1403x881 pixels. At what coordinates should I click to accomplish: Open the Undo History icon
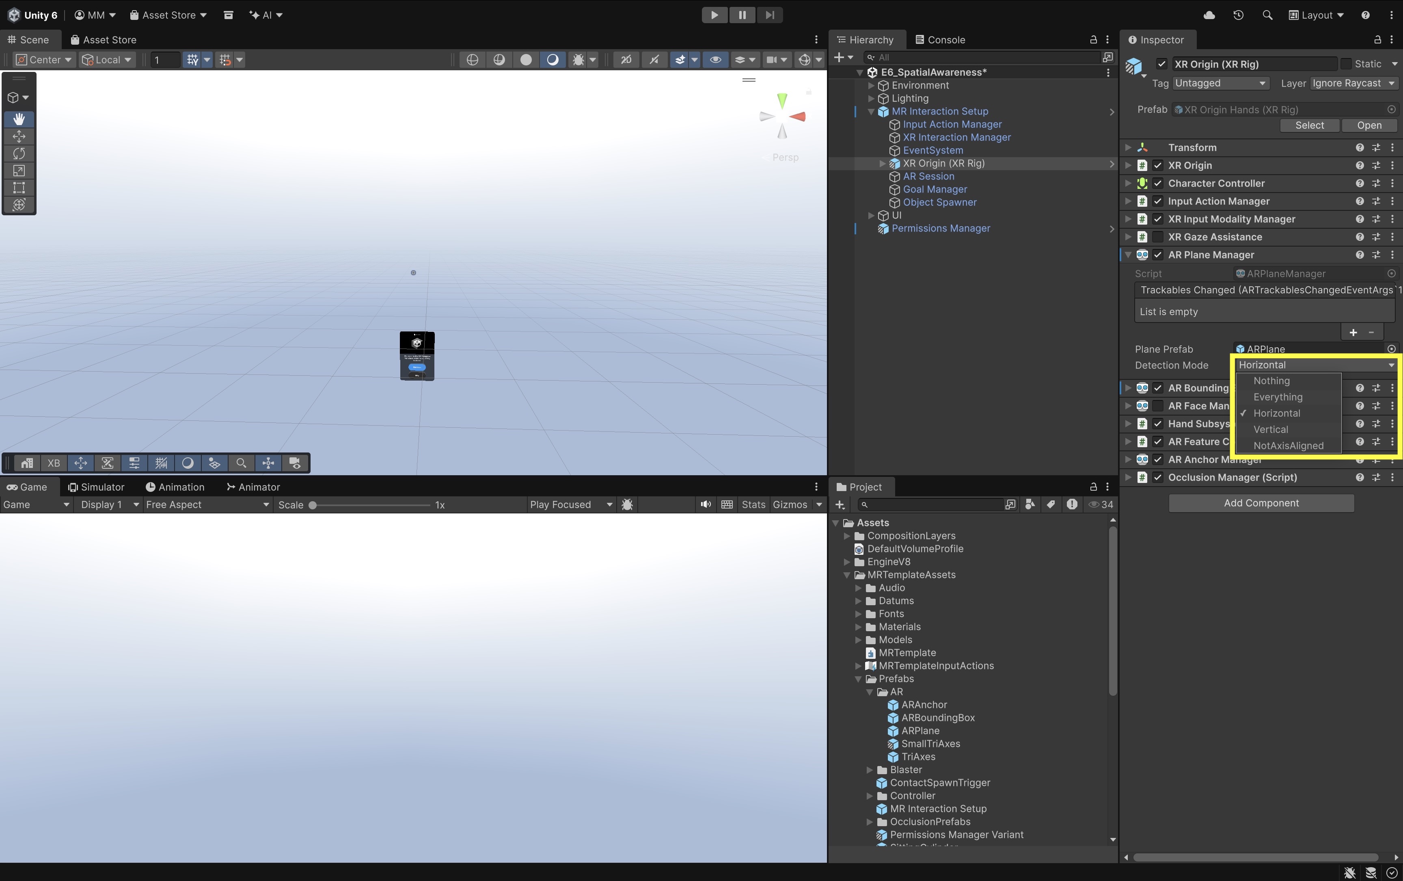click(x=1238, y=15)
